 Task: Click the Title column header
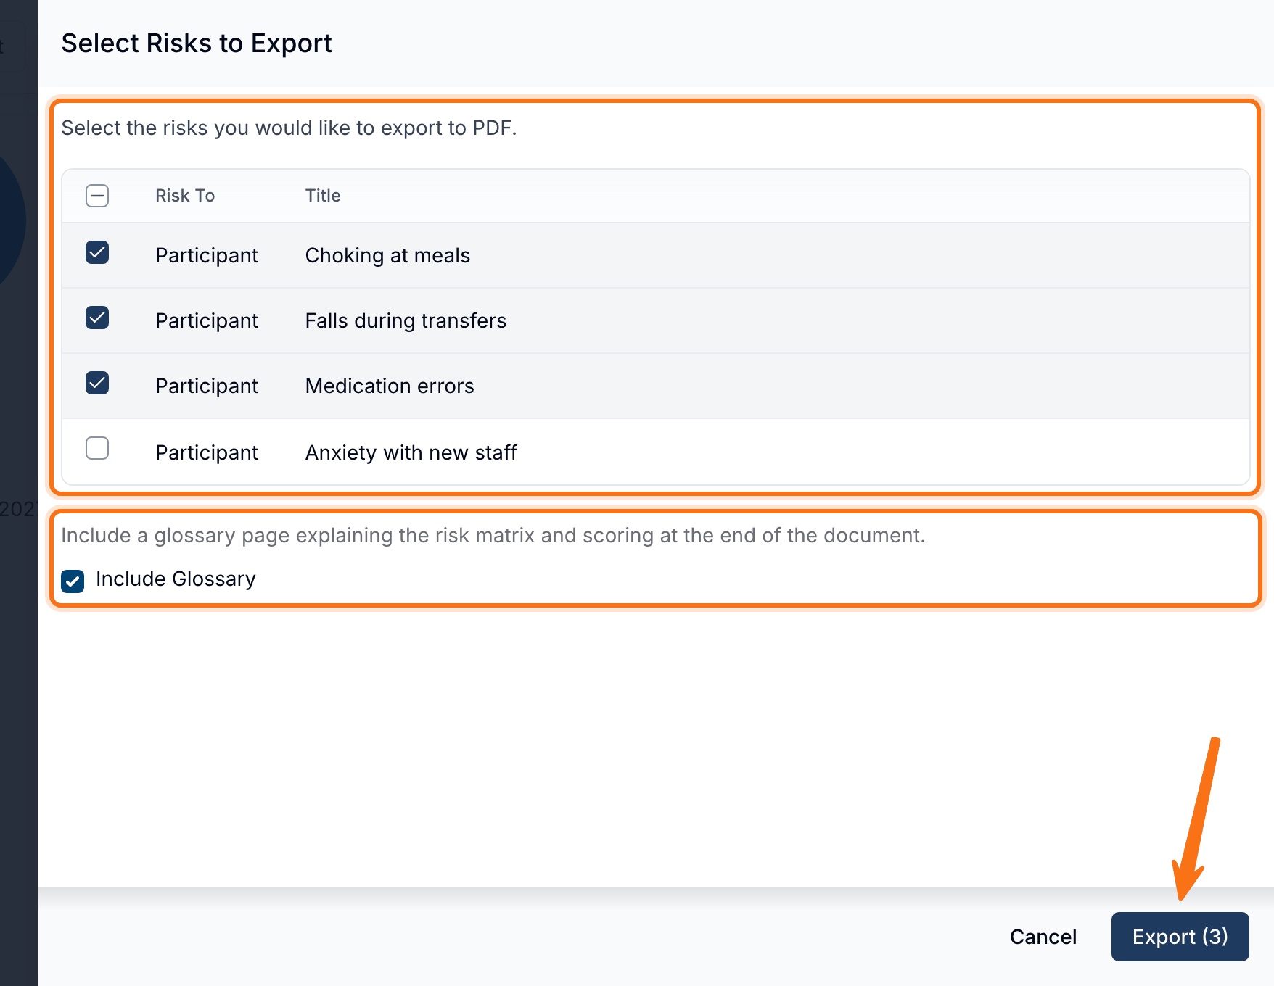pos(323,196)
